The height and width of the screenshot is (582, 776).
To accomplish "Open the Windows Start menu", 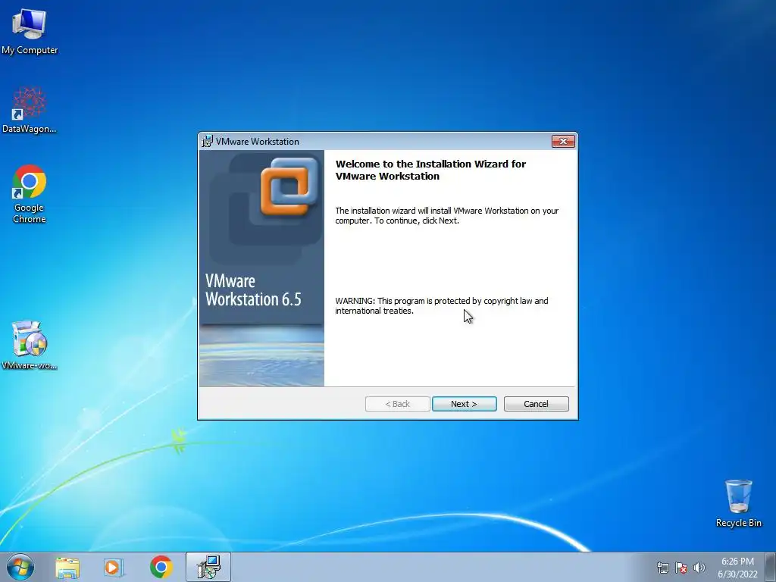I will coord(20,567).
